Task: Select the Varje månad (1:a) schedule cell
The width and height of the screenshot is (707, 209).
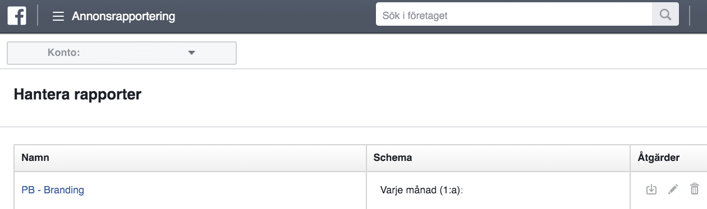Action: click(425, 190)
